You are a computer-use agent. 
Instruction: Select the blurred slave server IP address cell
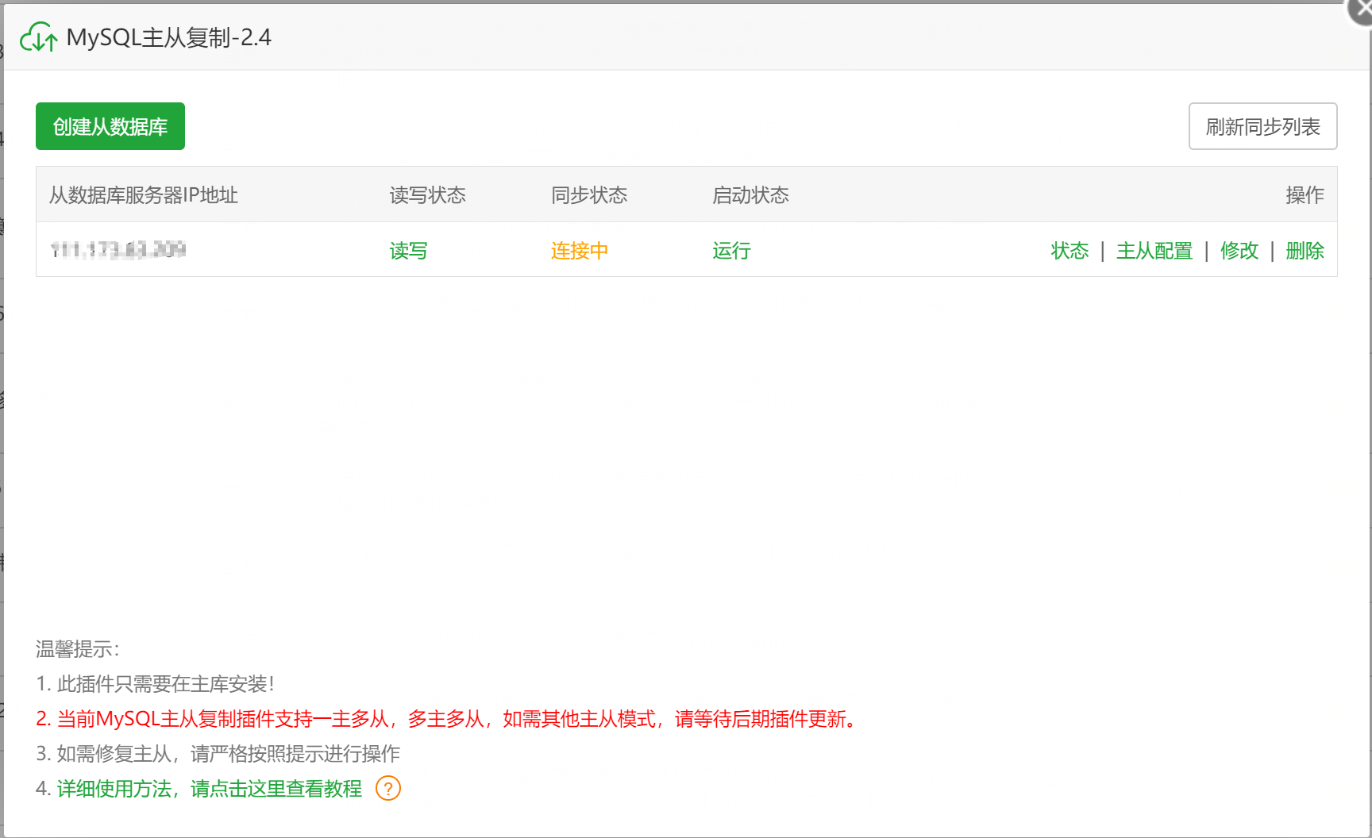118,250
